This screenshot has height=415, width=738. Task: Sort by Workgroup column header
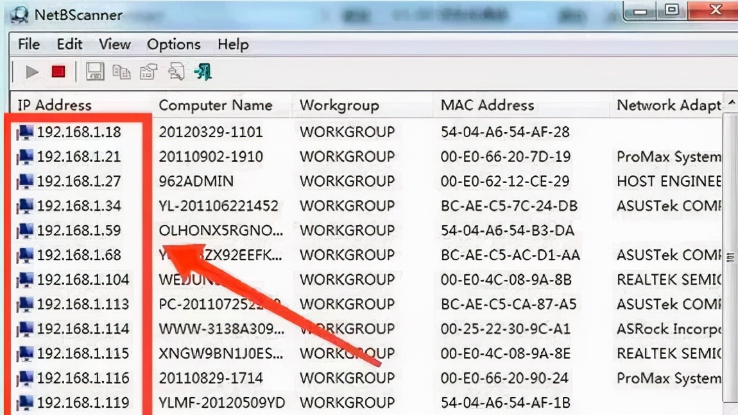tap(339, 105)
